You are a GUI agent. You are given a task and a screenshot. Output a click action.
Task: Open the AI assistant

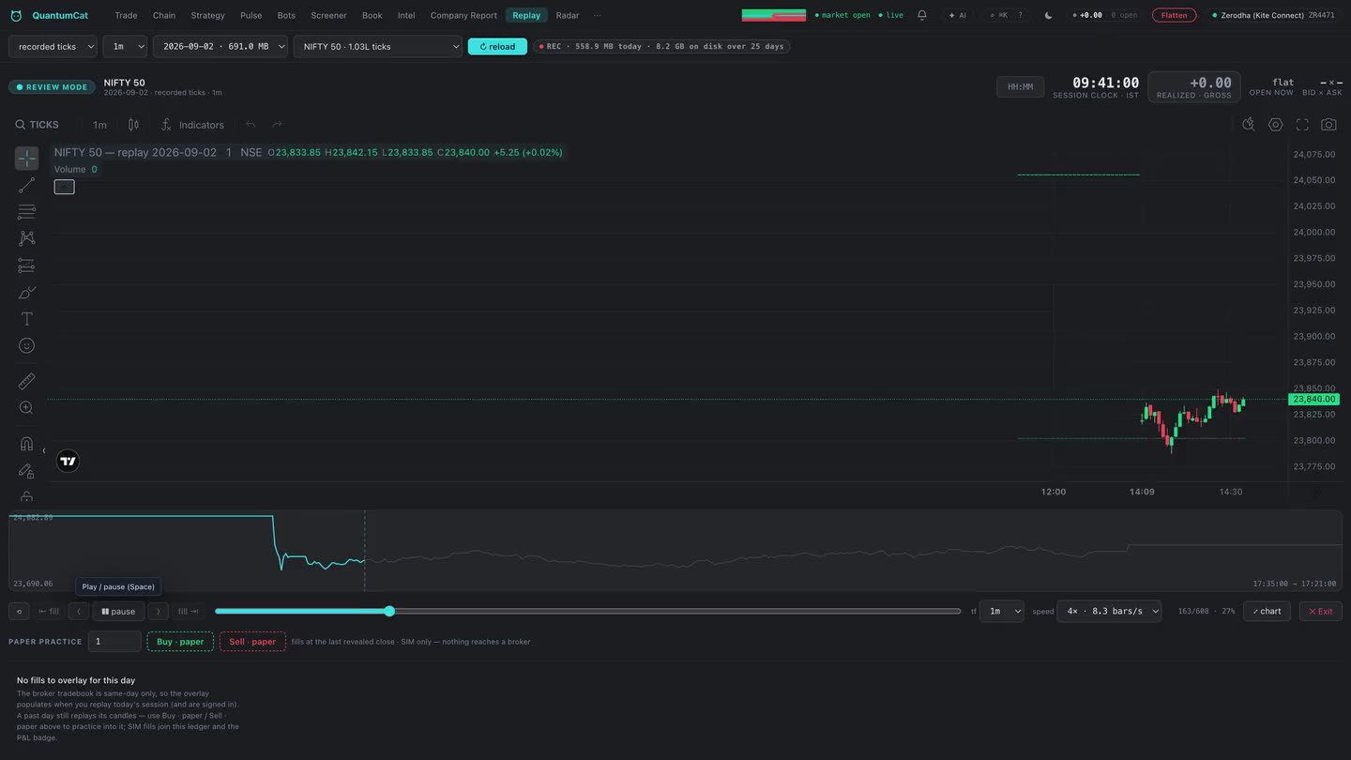click(x=957, y=15)
